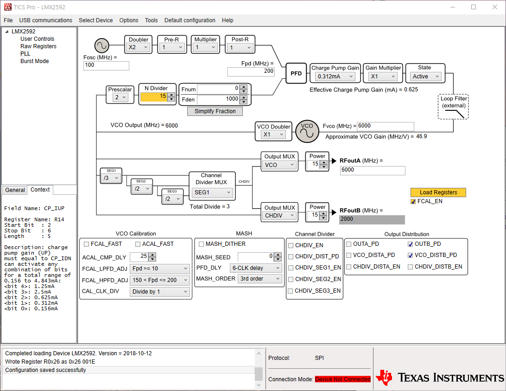Open the Multiplier dropdown
This screenshot has height=391, width=506.
pos(206,47)
